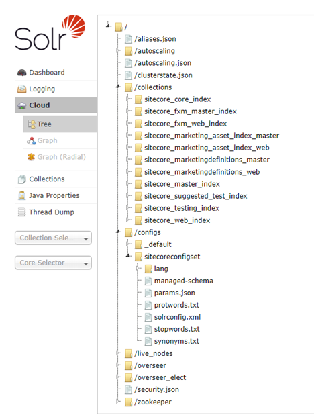Click the Java Properties jar icon
This screenshot has height=419, width=314.
[x=22, y=195]
